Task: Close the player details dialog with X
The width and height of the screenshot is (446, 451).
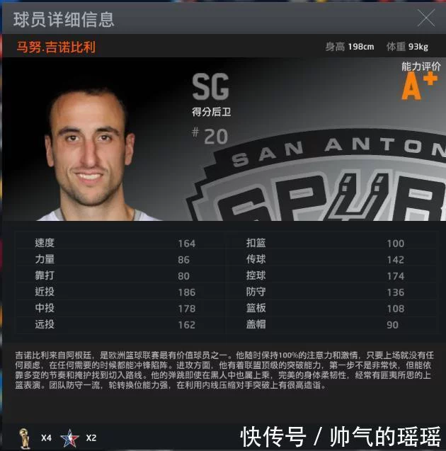Action: pos(426,18)
